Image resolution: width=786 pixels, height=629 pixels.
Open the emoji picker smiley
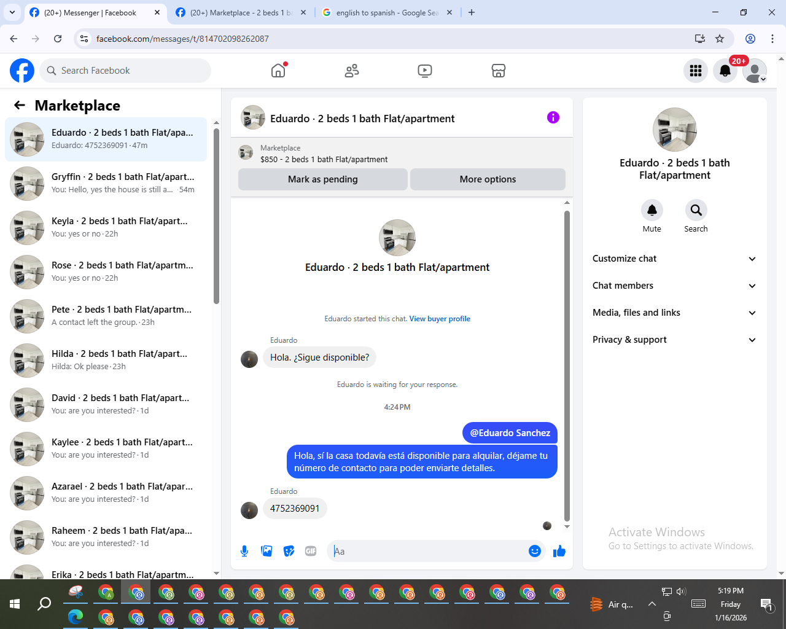(535, 551)
